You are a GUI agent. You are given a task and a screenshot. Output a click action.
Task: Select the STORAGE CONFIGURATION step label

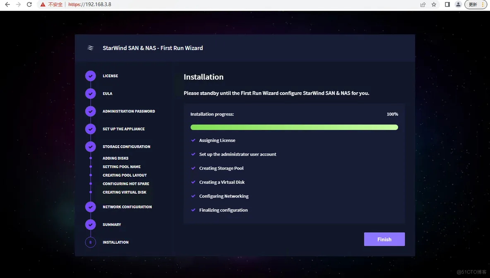(x=126, y=146)
